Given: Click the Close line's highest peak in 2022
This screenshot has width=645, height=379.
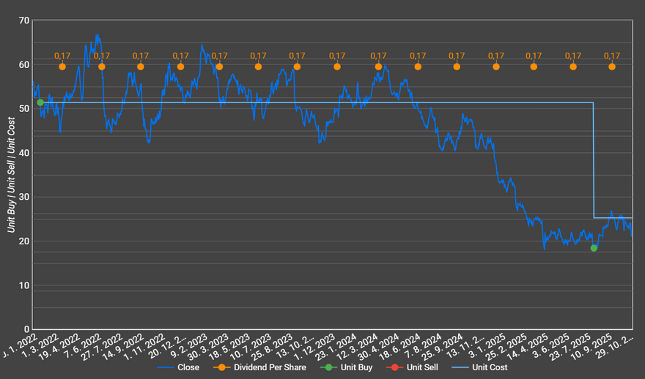Looking at the screenshot, I should coord(97,35).
